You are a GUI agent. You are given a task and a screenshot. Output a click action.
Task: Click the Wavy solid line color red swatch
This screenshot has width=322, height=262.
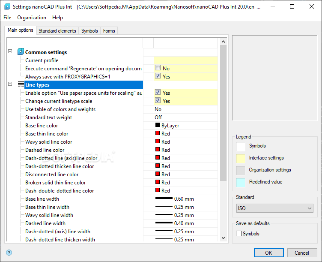[x=158, y=141]
